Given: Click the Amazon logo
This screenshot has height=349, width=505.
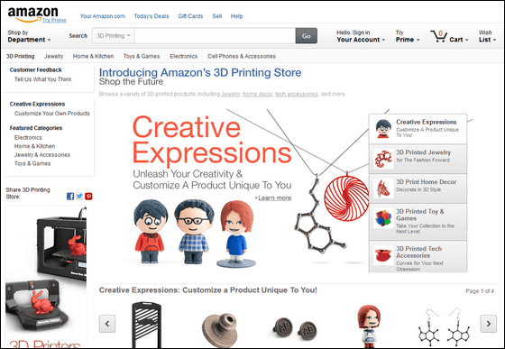Looking at the screenshot, I should (32, 14).
